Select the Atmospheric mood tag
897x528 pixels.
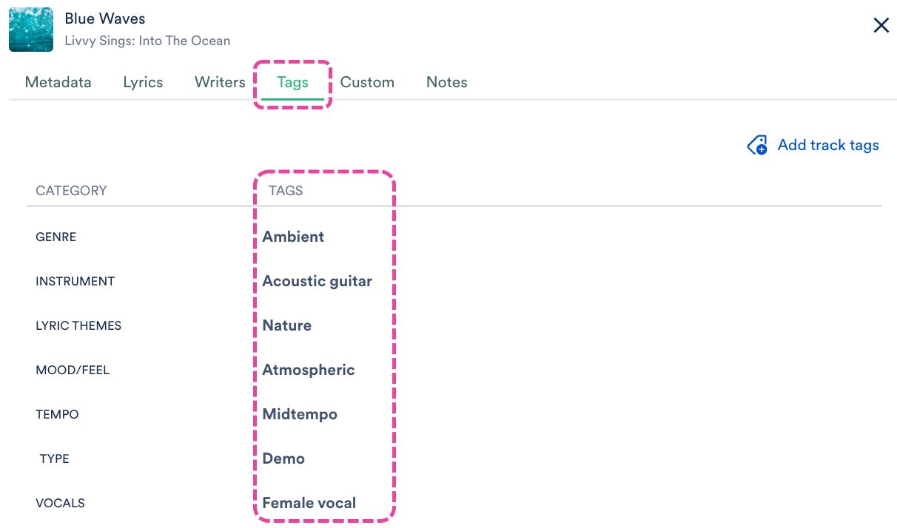pyautogui.click(x=309, y=370)
